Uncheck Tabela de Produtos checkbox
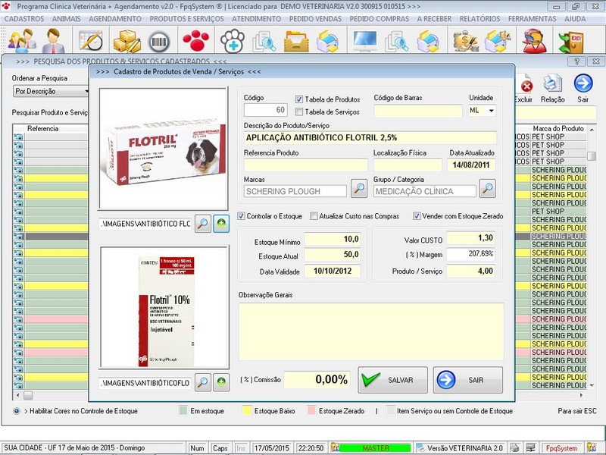The height and width of the screenshot is (455, 606). pyautogui.click(x=298, y=99)
